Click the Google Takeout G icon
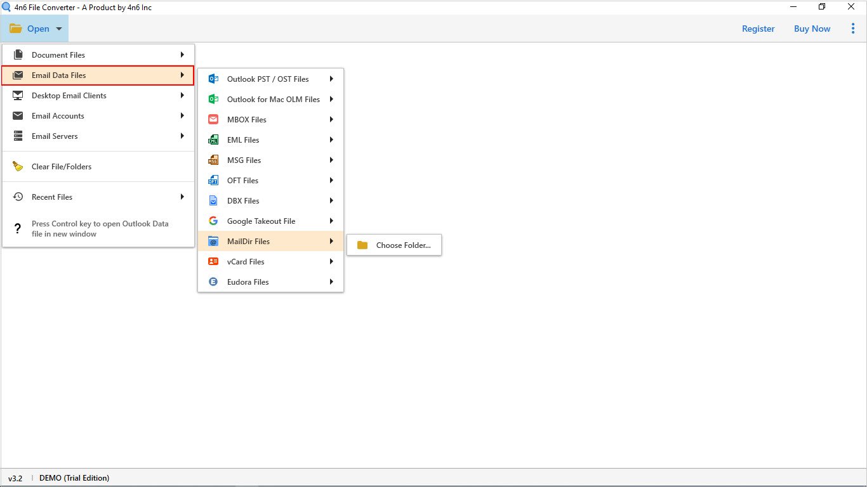This screenshot has width=867, height=487. [x=214, y=221]
